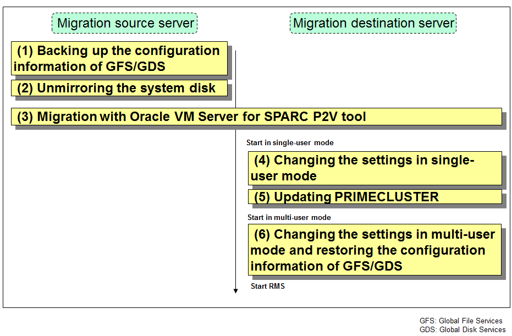The width and height of the screenshot is (512, 336).
Task: Select step (4) Changing settings in single-user mode
Action: pos(375,168)
